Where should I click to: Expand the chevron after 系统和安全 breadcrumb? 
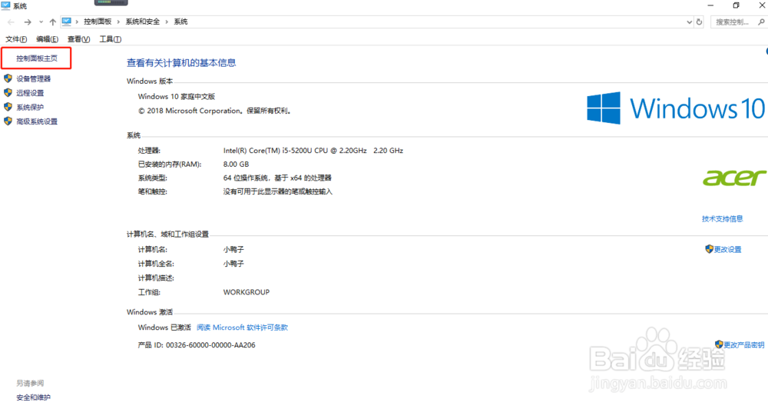coord(167,22)
